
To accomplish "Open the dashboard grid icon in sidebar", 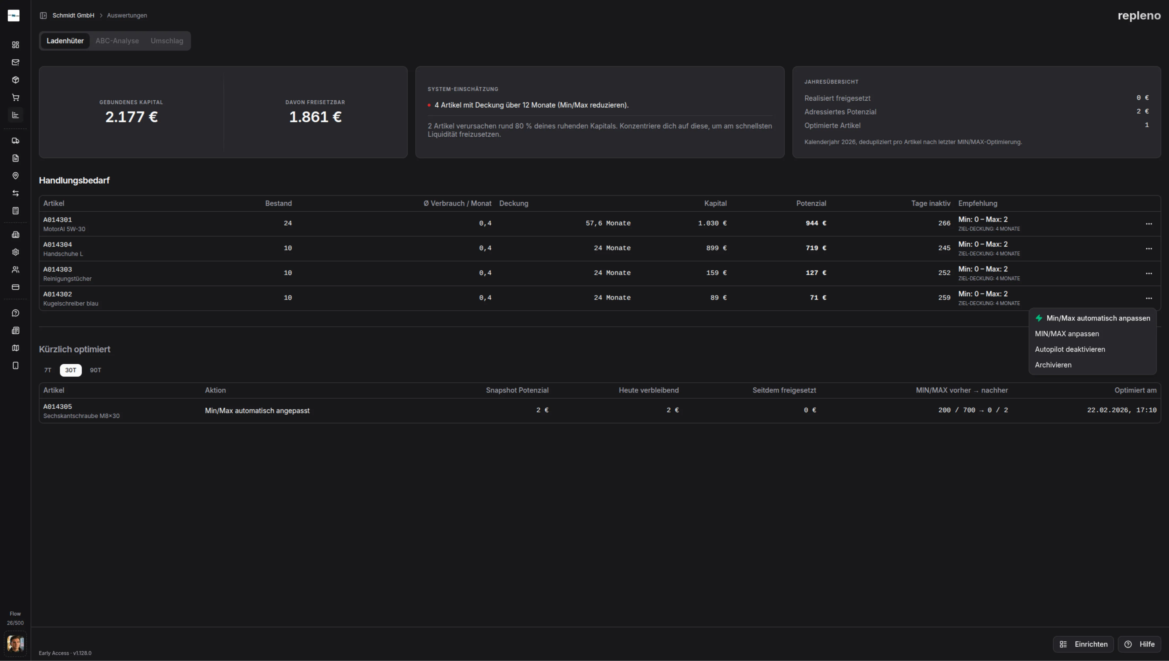I will click(x=15, y=44).
